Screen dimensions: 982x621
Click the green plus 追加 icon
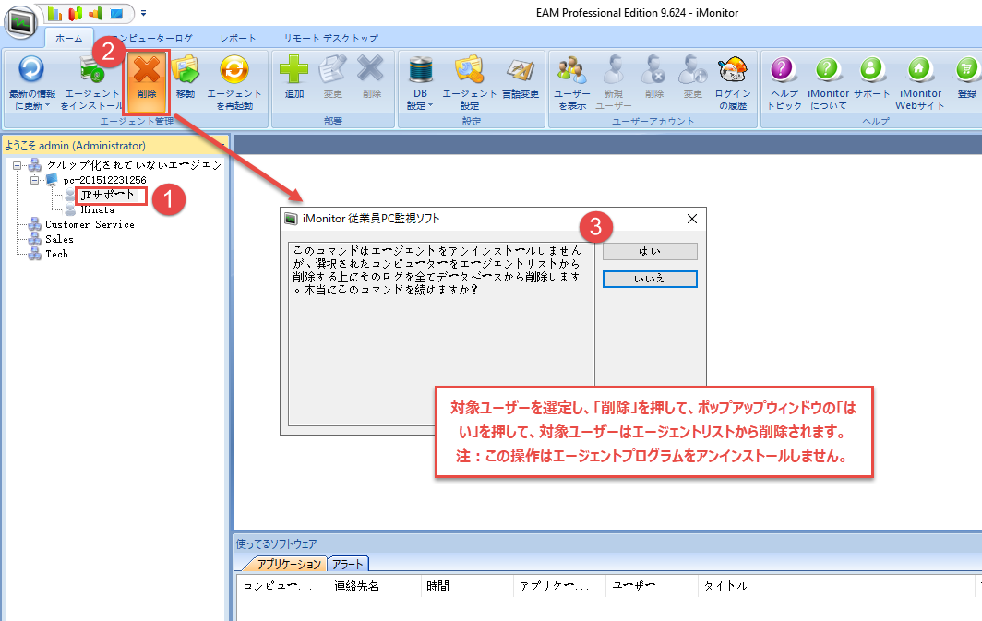coord(293,78)
